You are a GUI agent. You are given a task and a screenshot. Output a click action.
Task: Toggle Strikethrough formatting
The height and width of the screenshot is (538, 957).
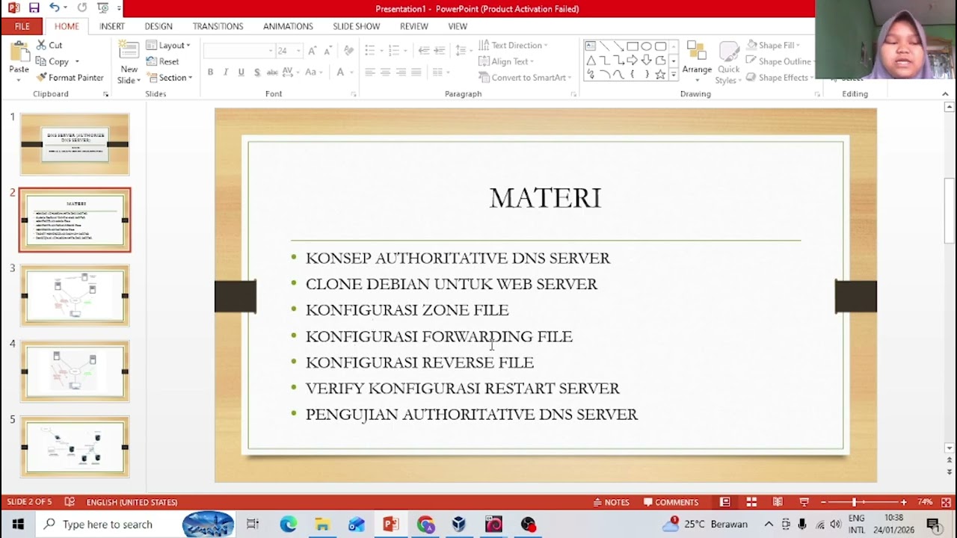click(272, 72)
